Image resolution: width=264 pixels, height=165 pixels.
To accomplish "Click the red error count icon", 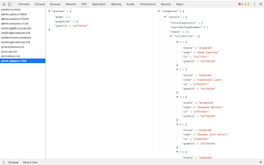I will (239, 4).
